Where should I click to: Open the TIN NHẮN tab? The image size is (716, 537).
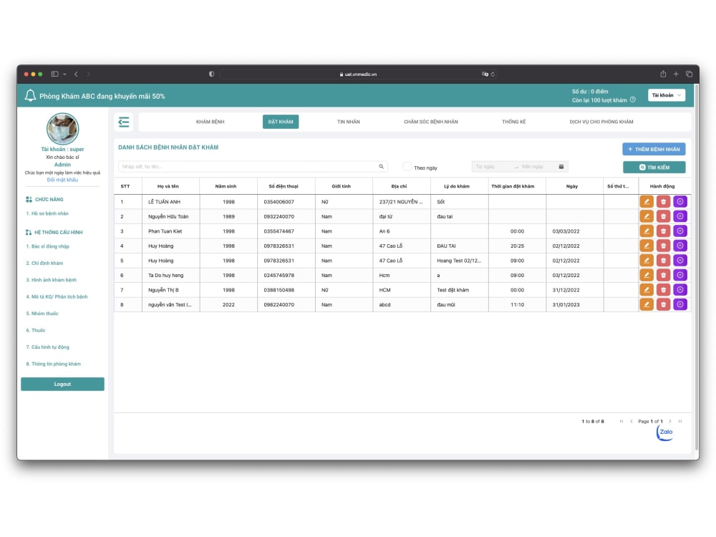point(349,122)
